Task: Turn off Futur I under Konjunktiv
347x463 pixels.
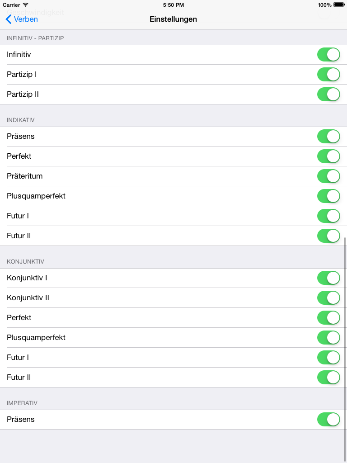Action: pyautogui.click(x=328, y=357)
